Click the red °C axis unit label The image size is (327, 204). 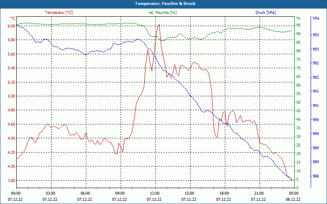[x=13, y=18]
